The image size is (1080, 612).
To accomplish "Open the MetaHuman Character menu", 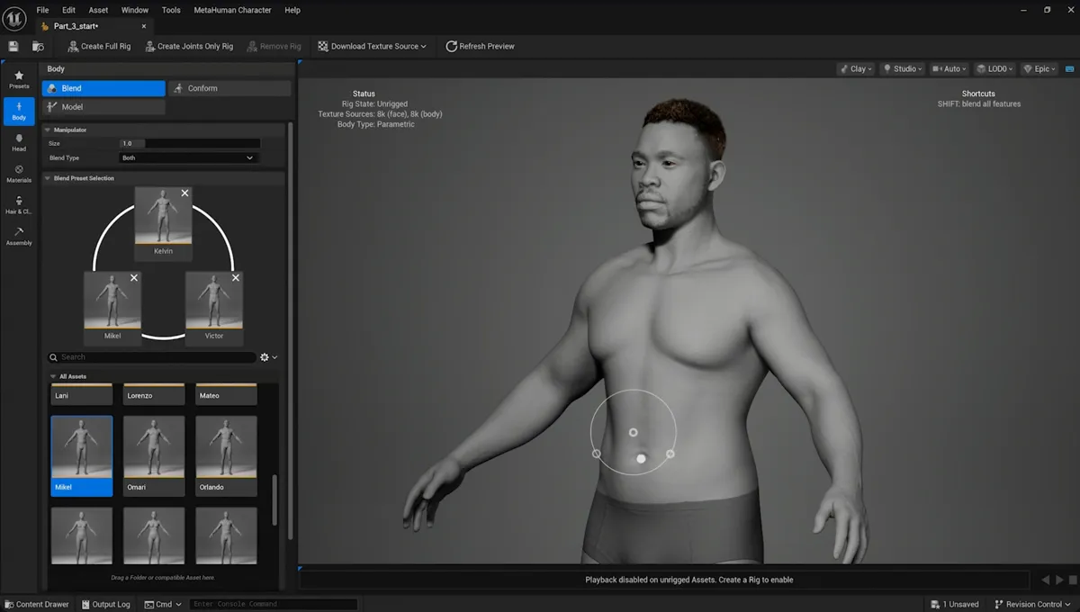I will click(232, 10).
